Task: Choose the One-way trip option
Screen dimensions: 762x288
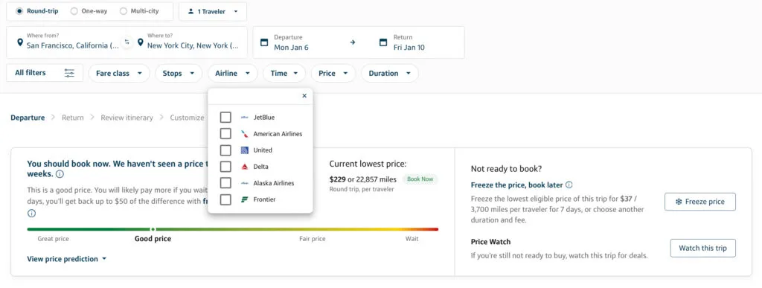Action: tap(74, 11)
